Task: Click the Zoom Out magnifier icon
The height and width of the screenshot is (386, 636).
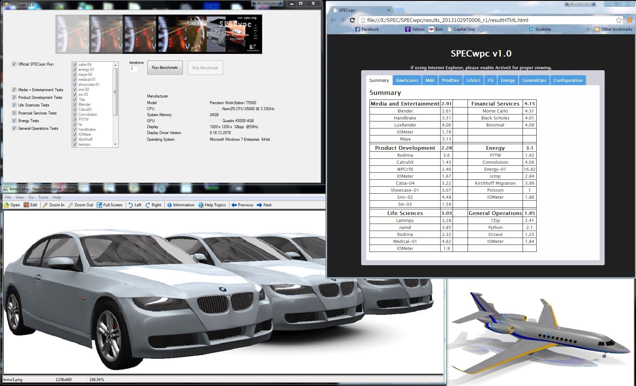Action: 71,205
